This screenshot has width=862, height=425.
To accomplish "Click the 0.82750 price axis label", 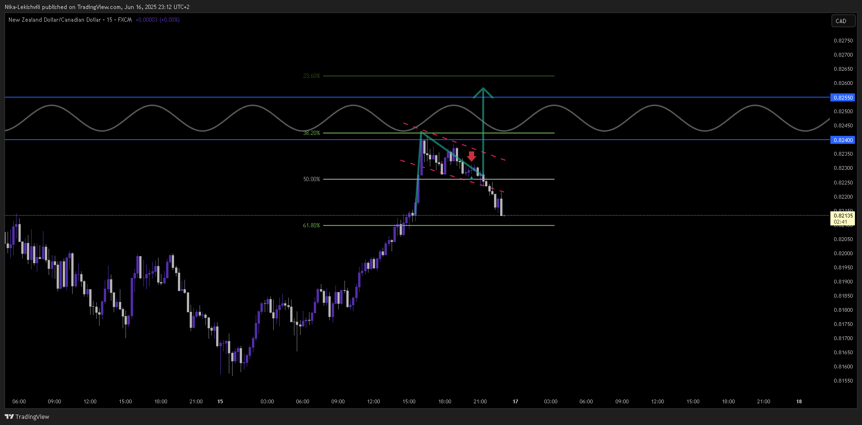I will 843,41.
